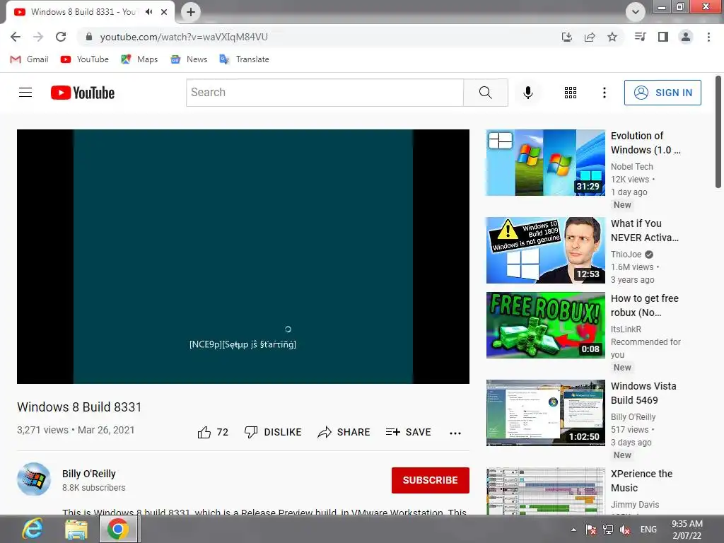Open Billy O'Reilly channel avatar
Viewport: 724px width, 543px height.
[34, 479]
